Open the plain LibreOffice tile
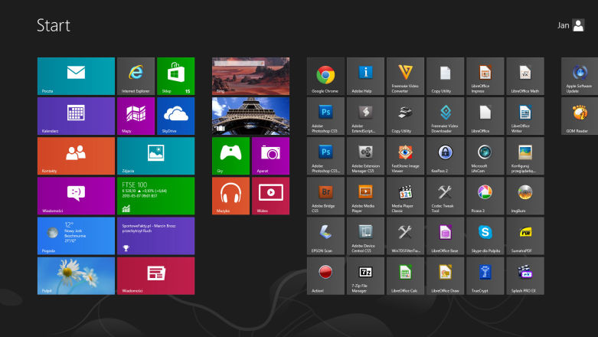 point(485,116)
